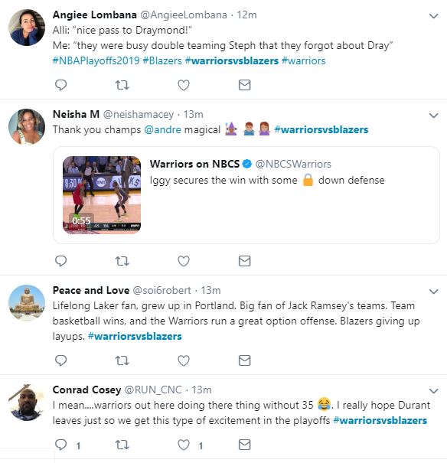This screenshot has height=463, width=447.
Task: Open the options chevron on Peace and Love's tweet
Action: tap(433, 292)
